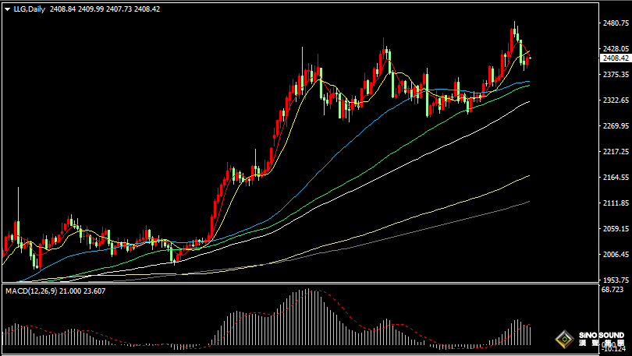Click the 2480.75 price axis label
This screenshot has height=356, width=632.
pos(616,23)
